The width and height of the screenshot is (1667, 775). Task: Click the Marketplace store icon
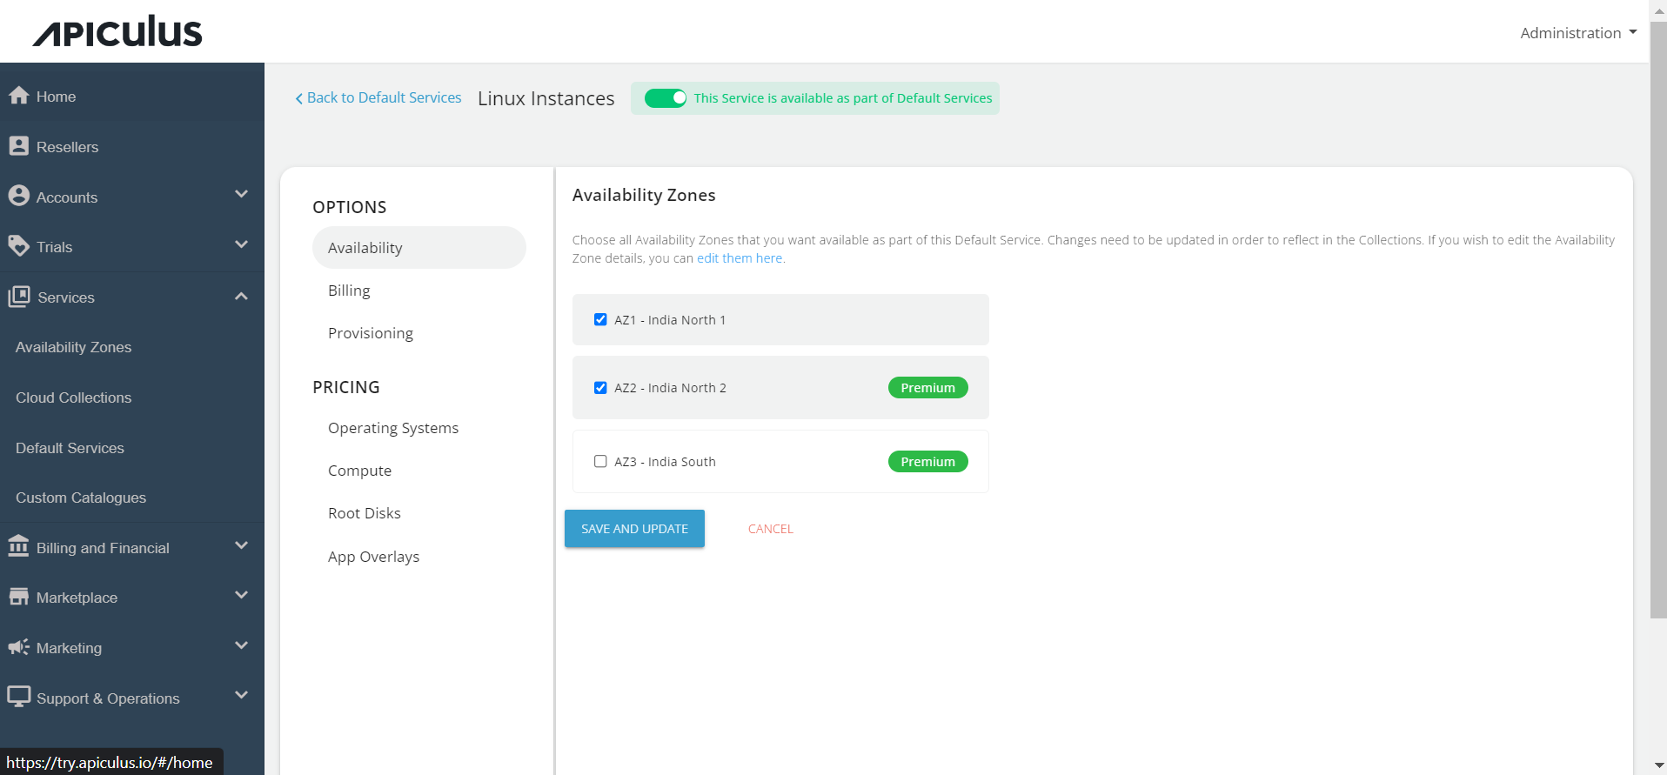coord(18,597)
